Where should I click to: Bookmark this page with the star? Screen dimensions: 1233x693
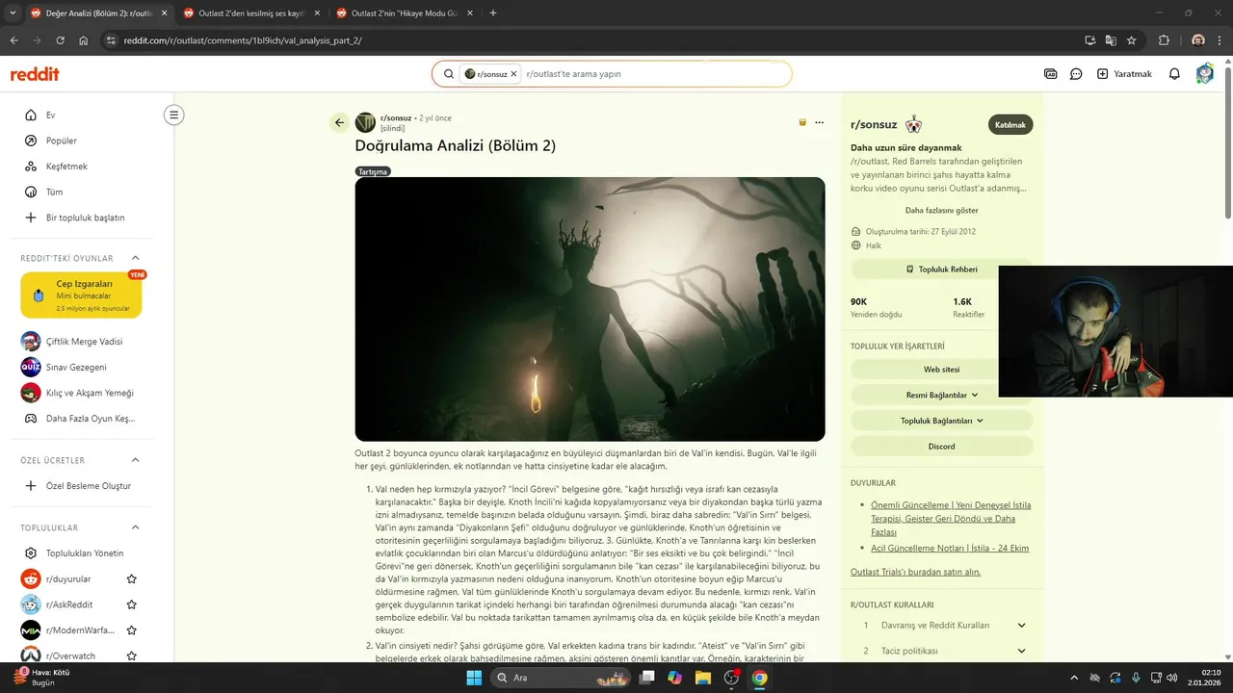[x=1132, y=40]
